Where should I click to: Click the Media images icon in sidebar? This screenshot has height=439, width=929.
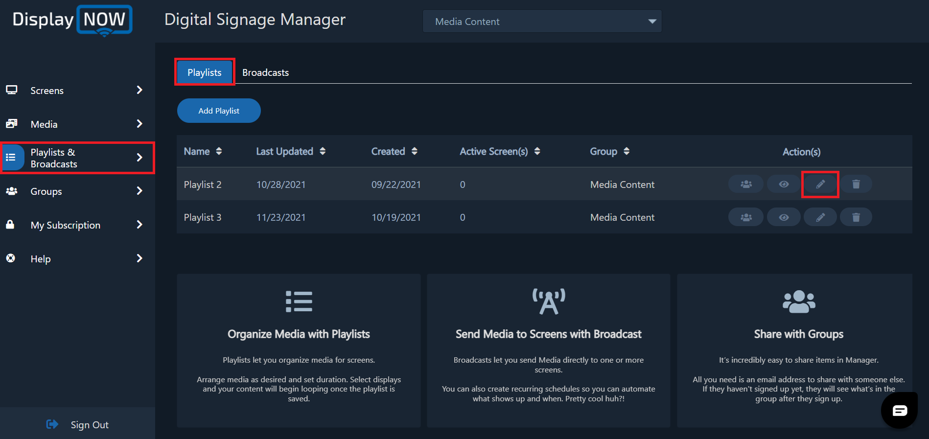12,123
